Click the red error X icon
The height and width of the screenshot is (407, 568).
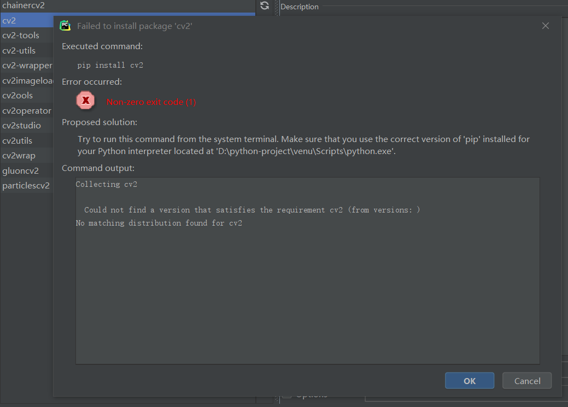point(85,101)
